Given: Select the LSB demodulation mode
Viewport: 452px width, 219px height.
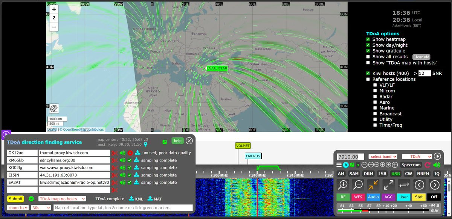Looking at the screenshot, I should [382, 174].
